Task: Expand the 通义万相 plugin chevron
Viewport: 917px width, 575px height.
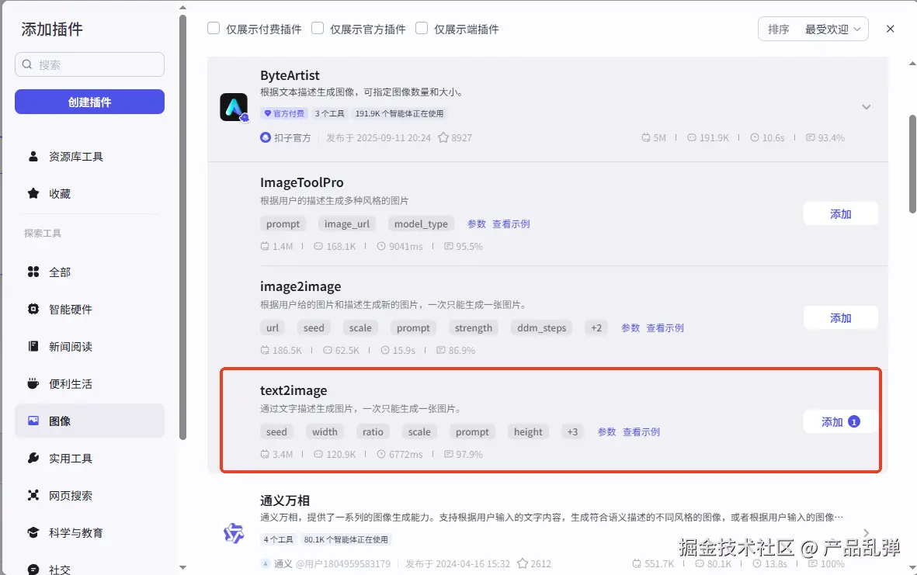Action: coord(866,533)
